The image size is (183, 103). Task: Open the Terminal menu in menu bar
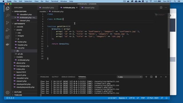(x=55, y=1)
